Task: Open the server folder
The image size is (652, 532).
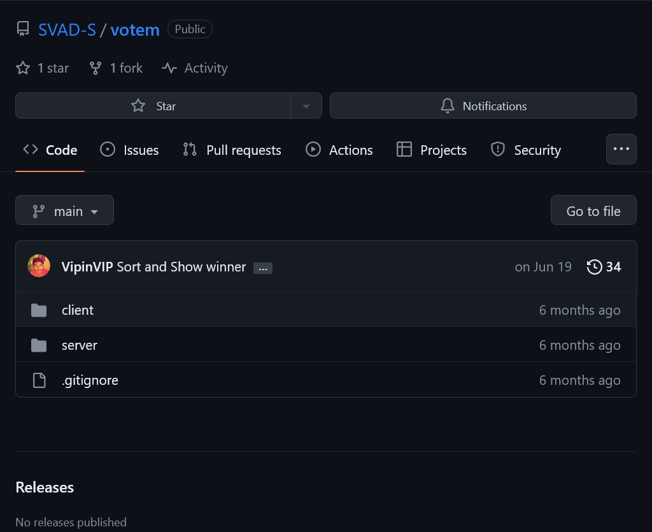Action: (x=80, y=345)
